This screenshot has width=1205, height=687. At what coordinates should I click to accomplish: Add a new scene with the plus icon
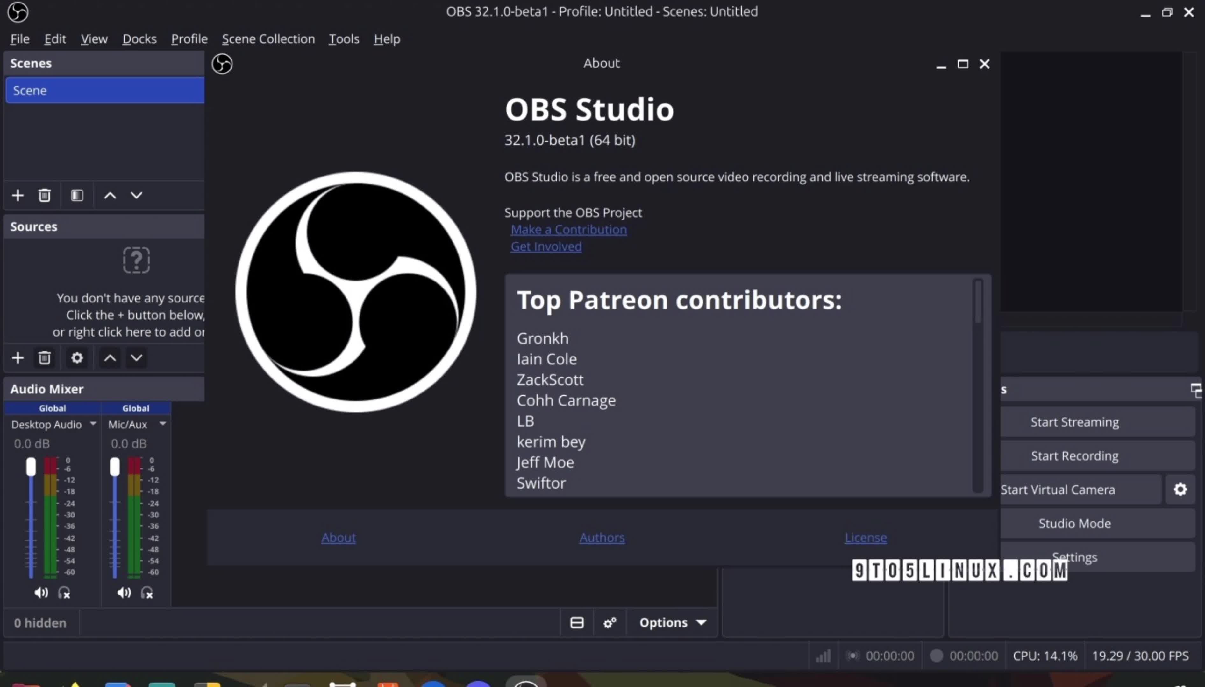point(18,195)
